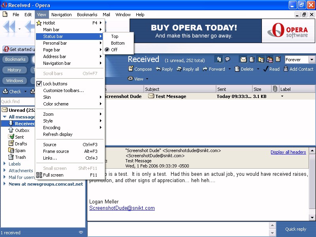Click the Display all headers link
This screenshot has height=237, width=316.
point(288,152)
